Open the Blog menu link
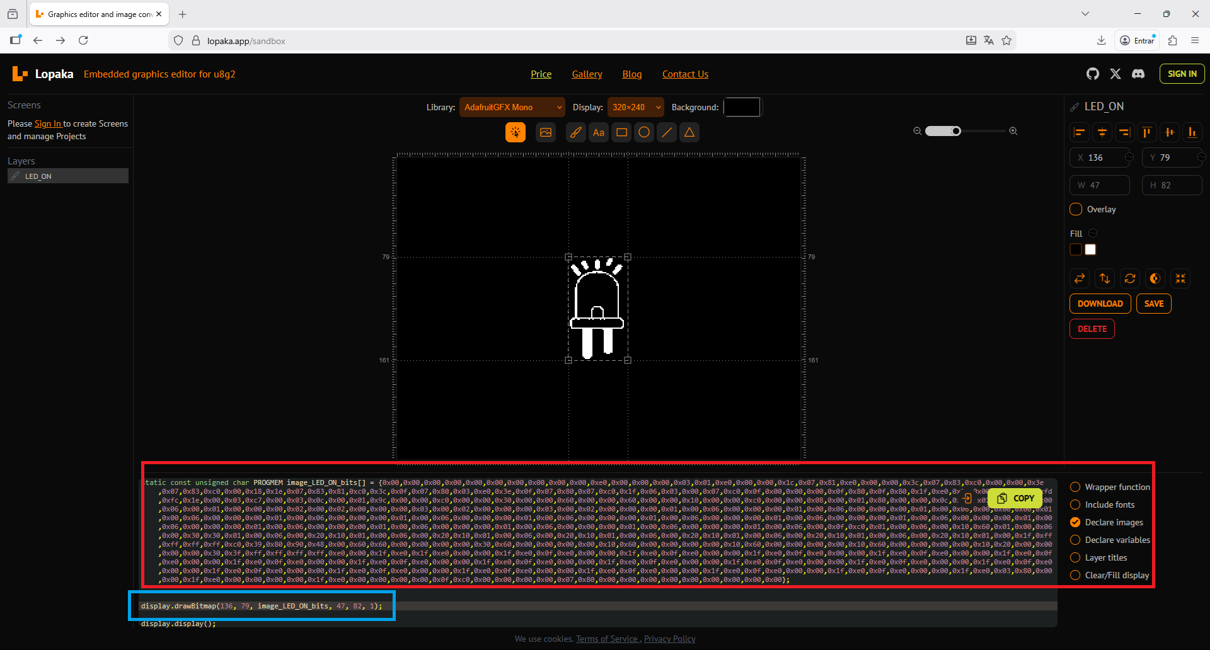 pyautogui.click(x=631, y=74)
